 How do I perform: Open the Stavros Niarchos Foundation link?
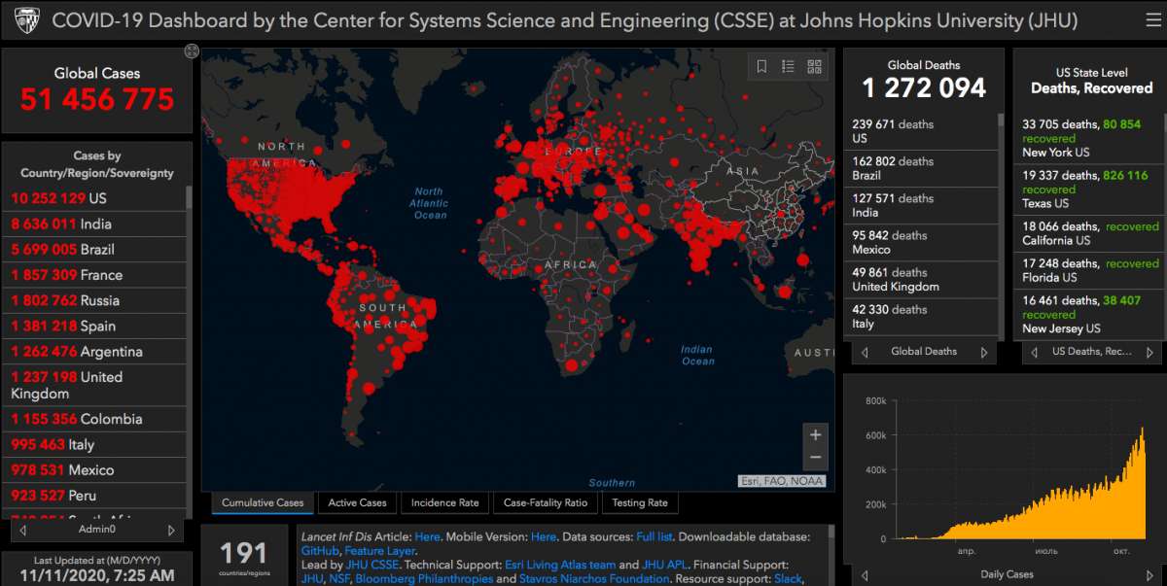[595, 579]
